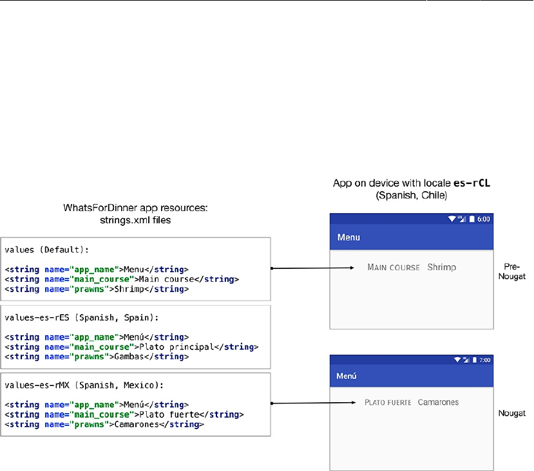534x471 pixels.
Task: Select the PLATO FUERTE label
Action: (388, 403)
